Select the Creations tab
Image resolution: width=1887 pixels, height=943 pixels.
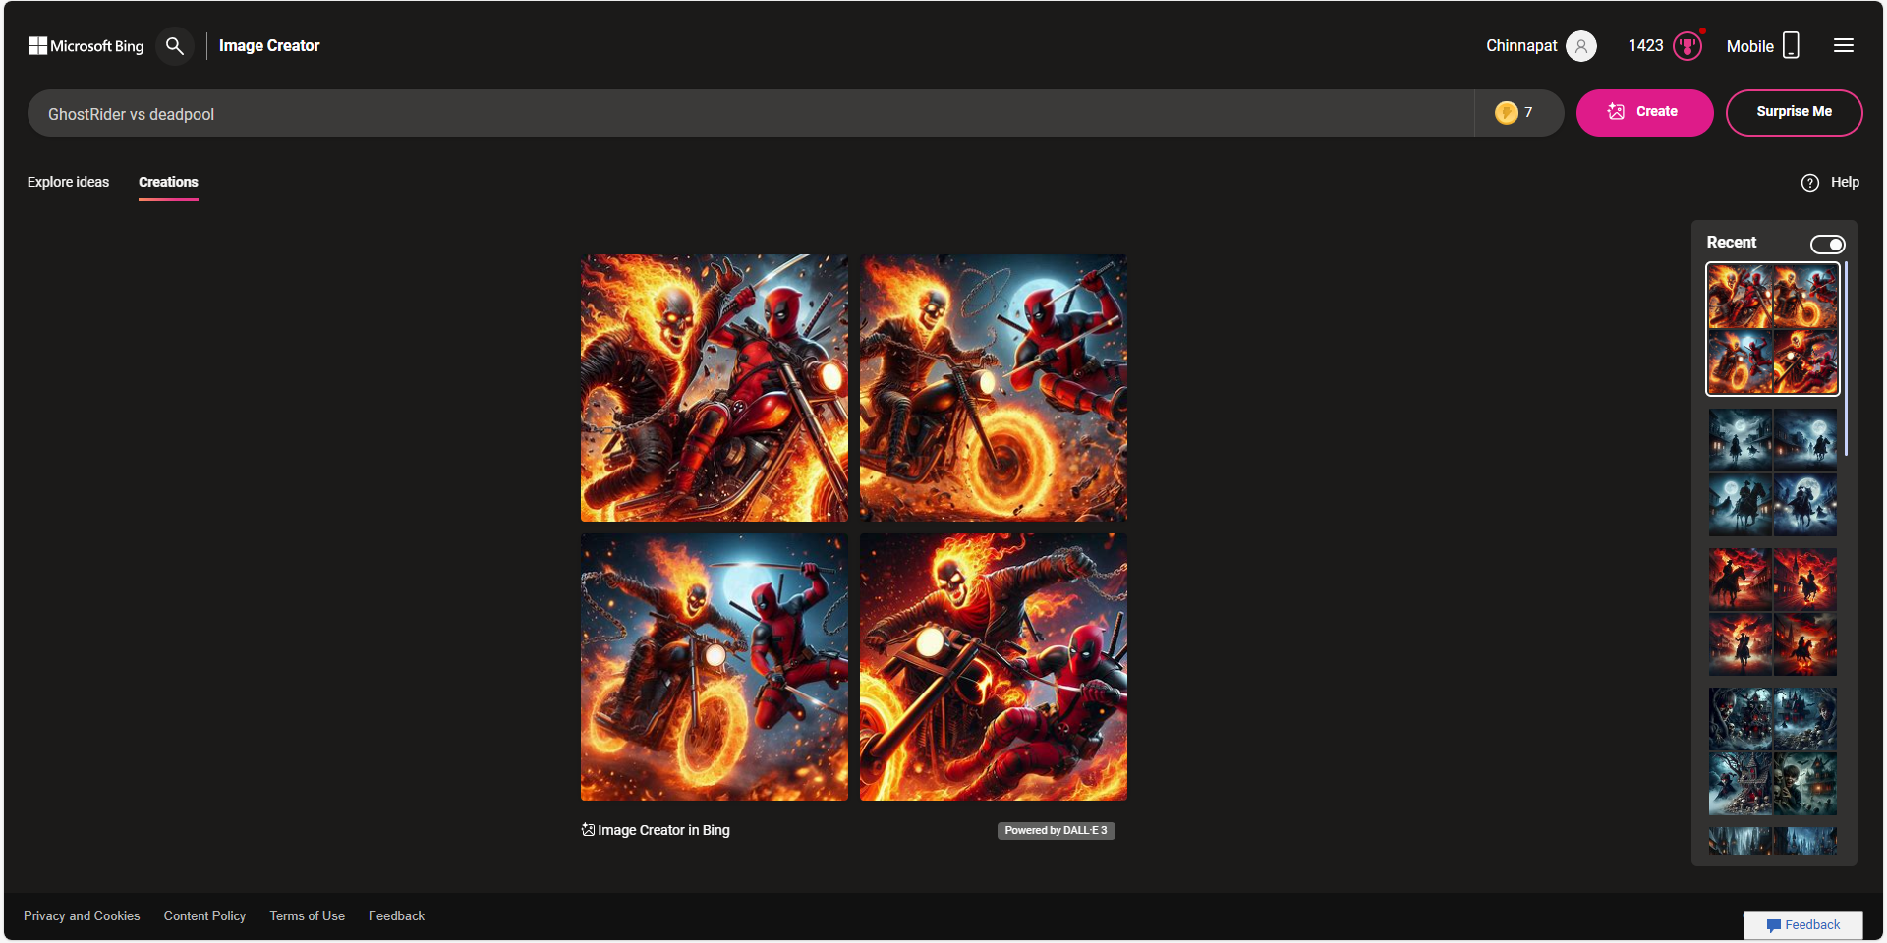click(x=168, y=182)
